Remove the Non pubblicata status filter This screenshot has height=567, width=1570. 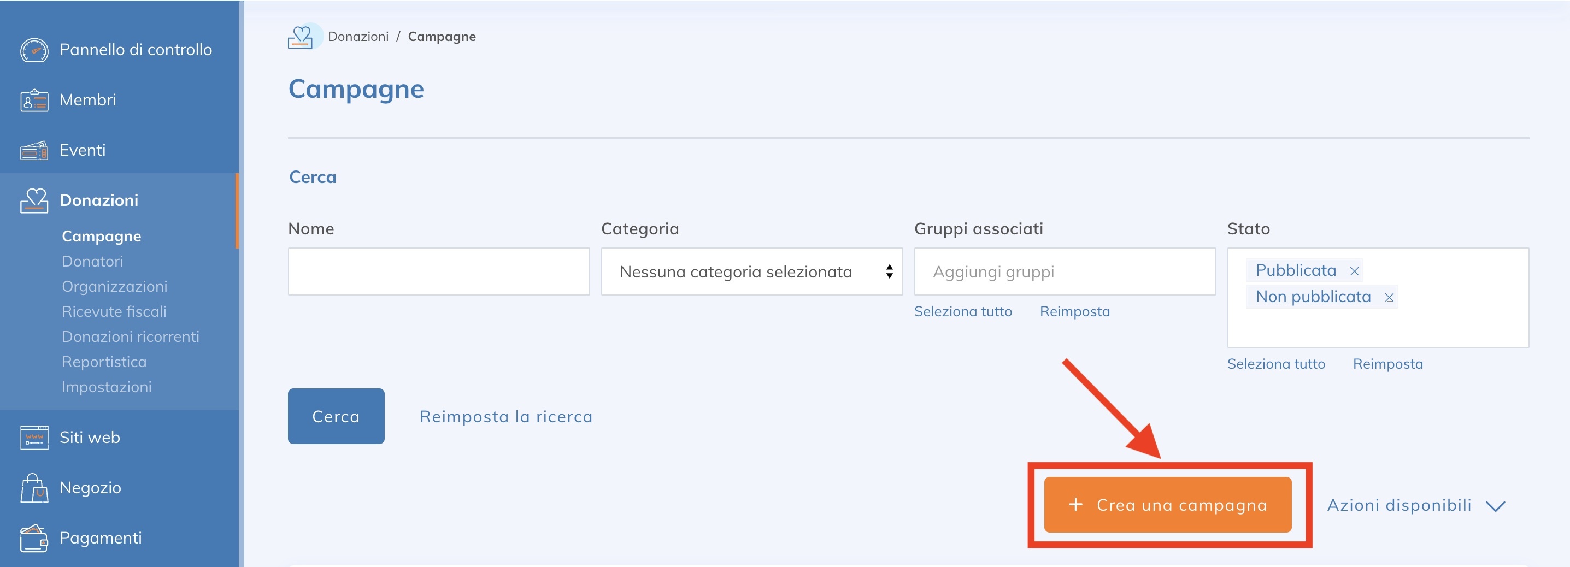point(1390,297)
